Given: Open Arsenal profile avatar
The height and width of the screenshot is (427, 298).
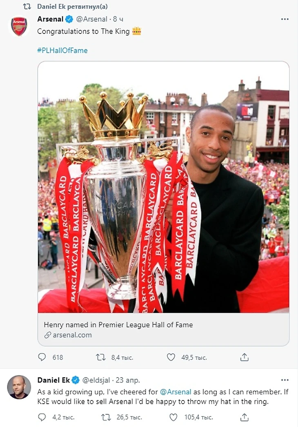Looking at the screenshot, I should tap(19, 27).
